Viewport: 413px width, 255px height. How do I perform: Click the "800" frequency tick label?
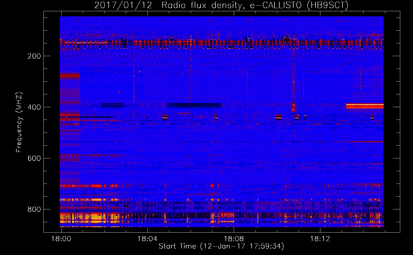point(34,209)
